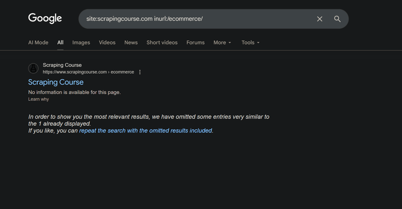
Task: Select the All results tab
Action: click(60, 42)
